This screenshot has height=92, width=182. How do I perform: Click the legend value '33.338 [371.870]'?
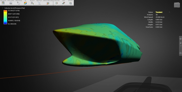14,11
